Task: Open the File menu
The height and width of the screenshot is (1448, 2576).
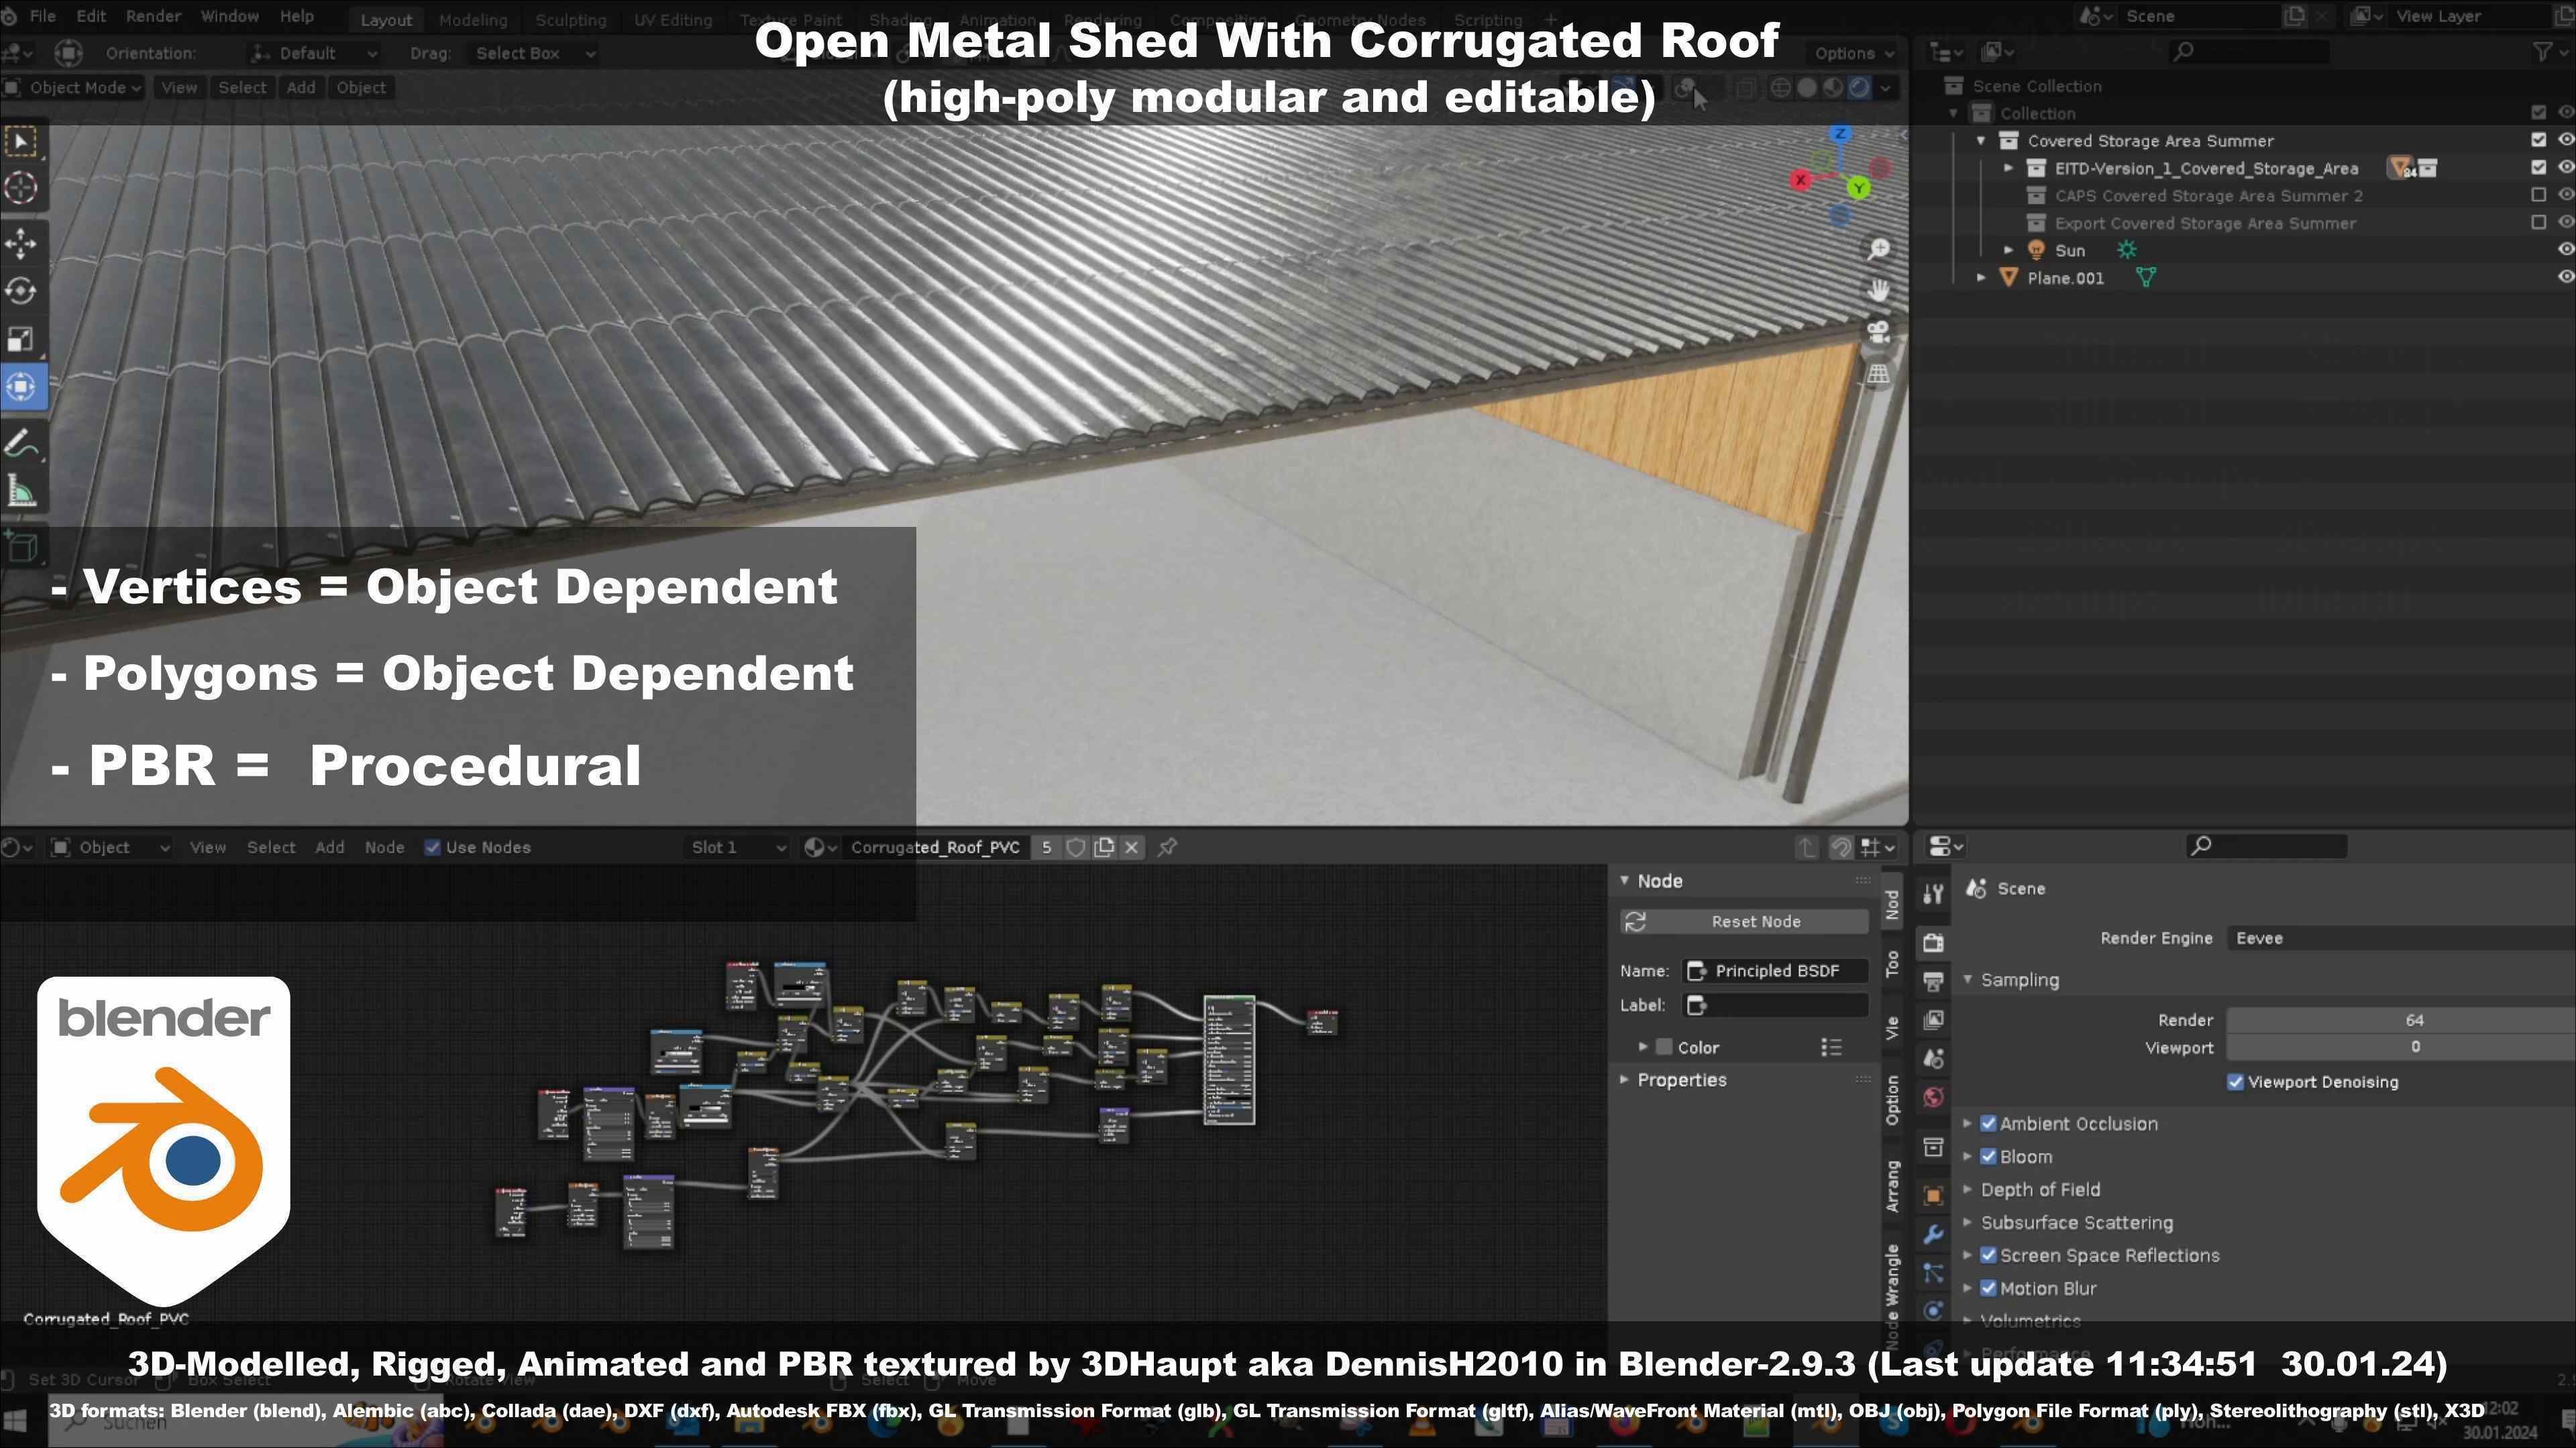Action: point(42,16)
